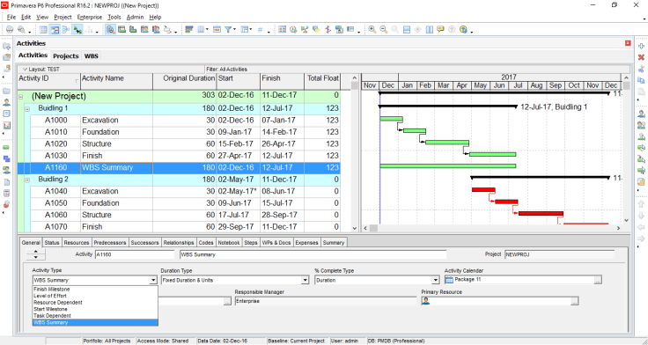Open the Tools menu
Viewport: 648px width, 345px height.
[x=114, y=18]
